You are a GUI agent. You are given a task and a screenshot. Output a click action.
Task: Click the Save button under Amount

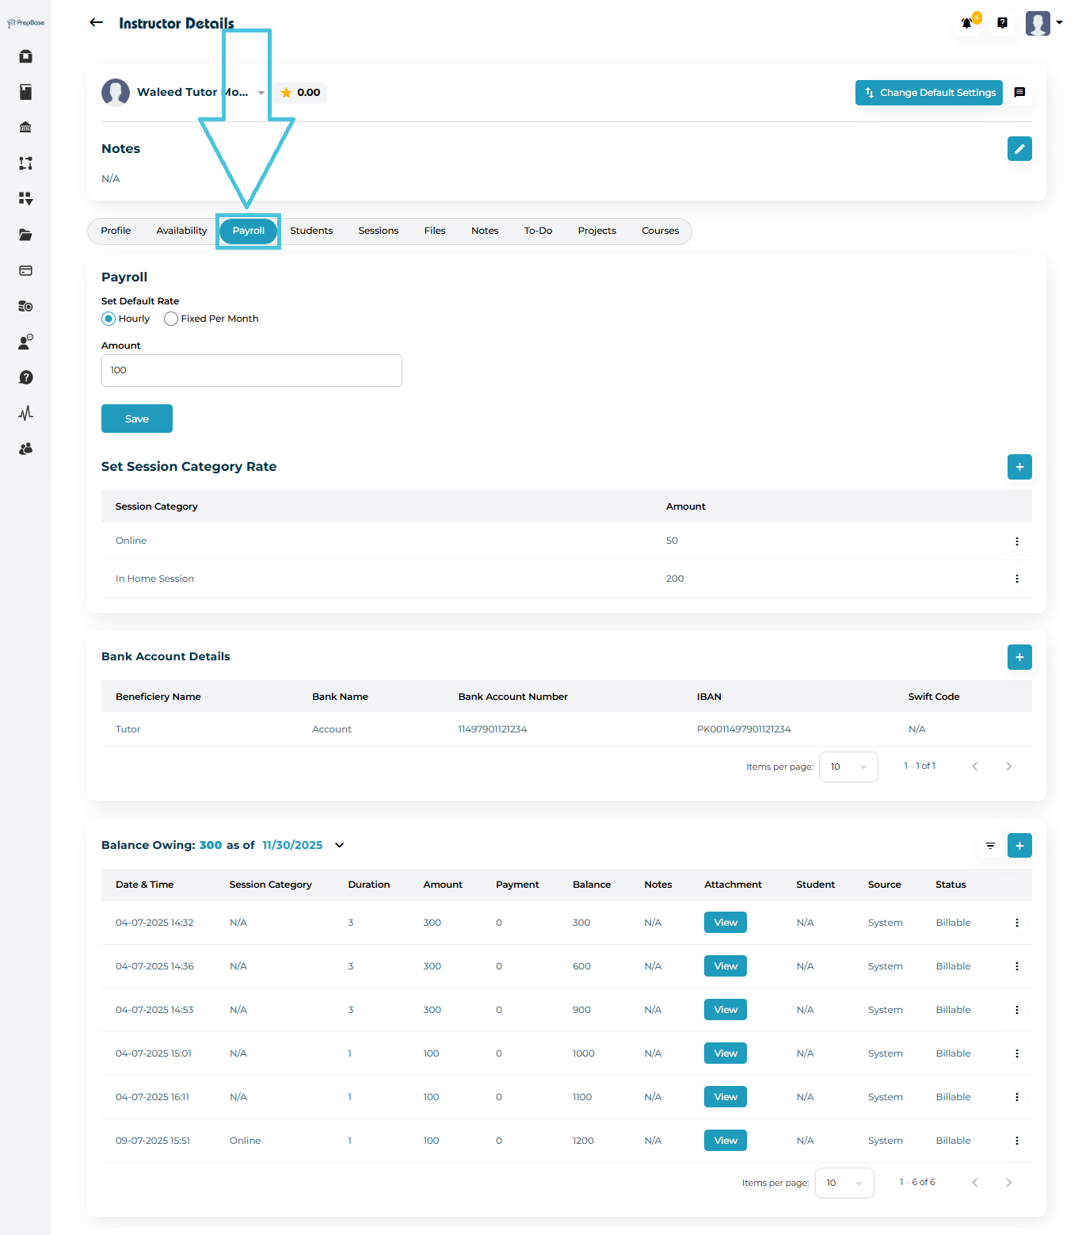(137, 419)
